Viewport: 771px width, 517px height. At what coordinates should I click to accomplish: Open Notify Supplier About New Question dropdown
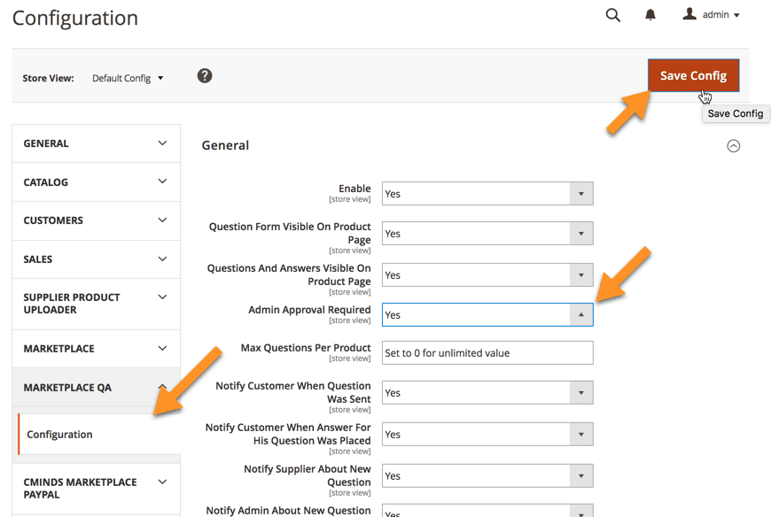coord(487,476)
